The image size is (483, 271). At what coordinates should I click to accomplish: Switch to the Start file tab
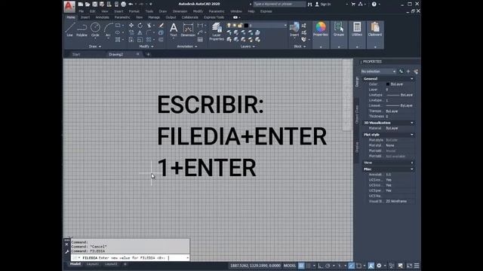tap(76, 54)
